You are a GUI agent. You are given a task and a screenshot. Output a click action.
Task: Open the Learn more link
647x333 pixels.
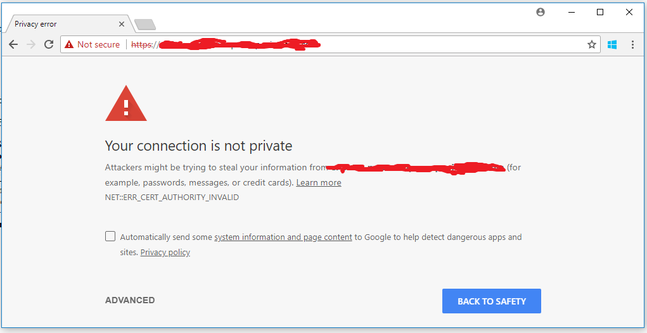(x=319, y=183)
